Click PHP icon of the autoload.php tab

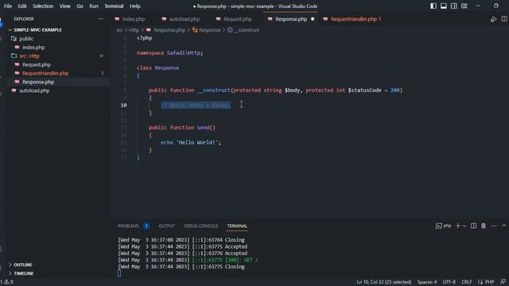point(164,19)
